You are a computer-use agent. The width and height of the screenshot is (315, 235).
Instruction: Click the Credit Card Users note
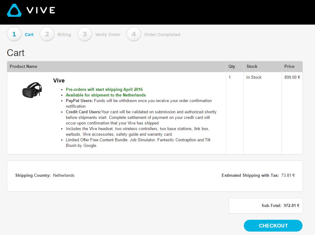141,117
